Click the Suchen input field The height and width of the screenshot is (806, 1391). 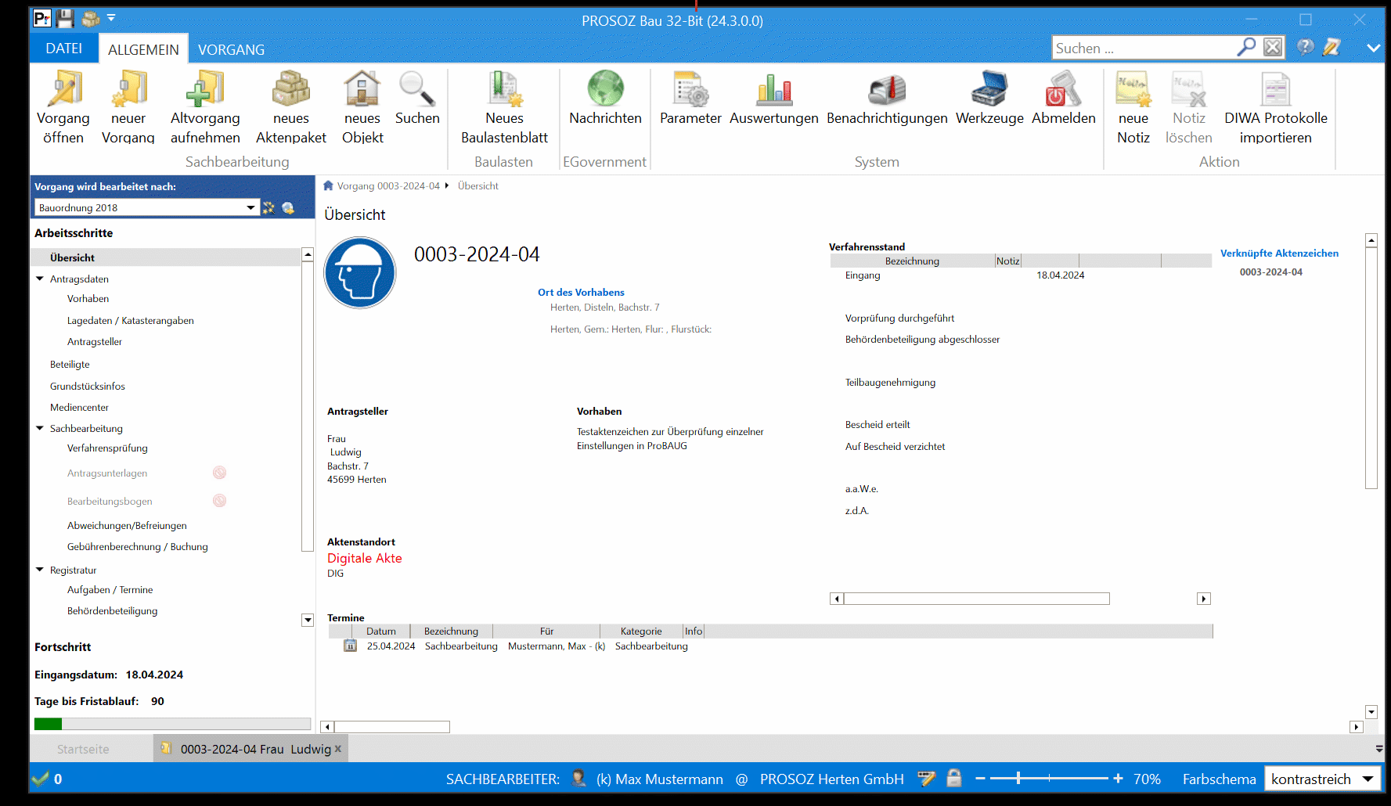coord(1144,48)
